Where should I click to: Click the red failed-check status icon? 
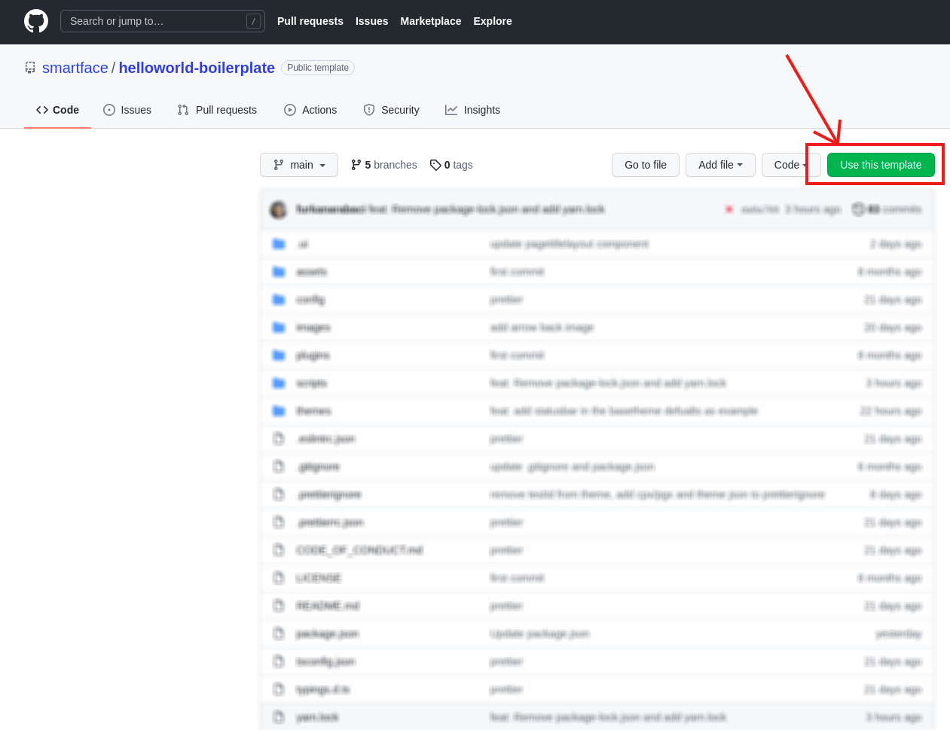click(x=729, y=209)
